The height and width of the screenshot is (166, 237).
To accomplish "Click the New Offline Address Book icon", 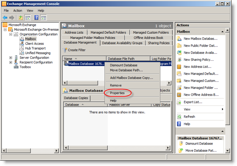I will click(179, 95).
